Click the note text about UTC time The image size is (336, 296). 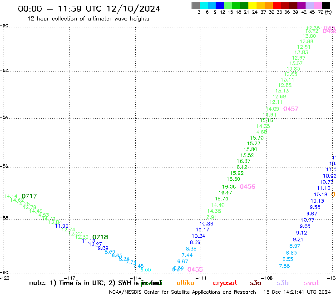[x=95, y=283]
